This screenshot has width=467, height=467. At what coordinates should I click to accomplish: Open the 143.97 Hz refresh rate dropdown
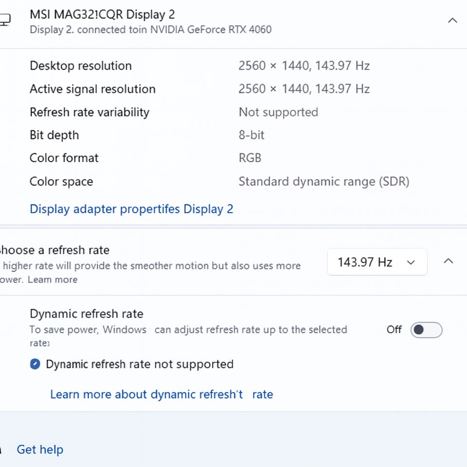377,262
